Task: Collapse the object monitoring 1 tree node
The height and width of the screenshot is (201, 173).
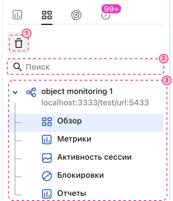Action: [15, 92]
